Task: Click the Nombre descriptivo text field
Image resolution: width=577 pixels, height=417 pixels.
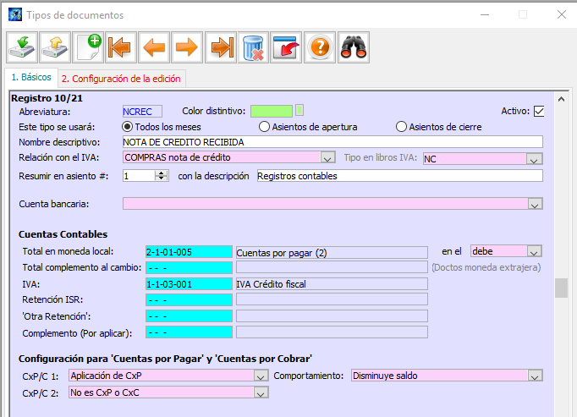Action: tap(332, 141)
